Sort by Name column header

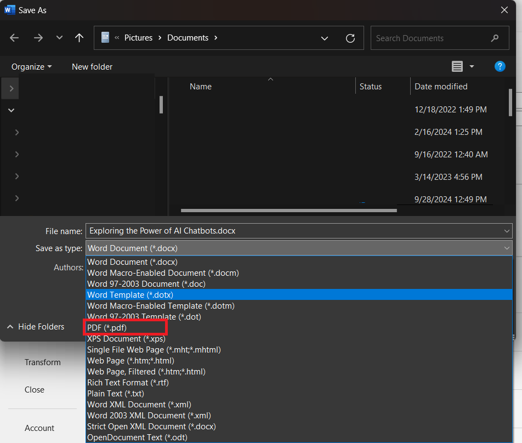coord(201,87)
